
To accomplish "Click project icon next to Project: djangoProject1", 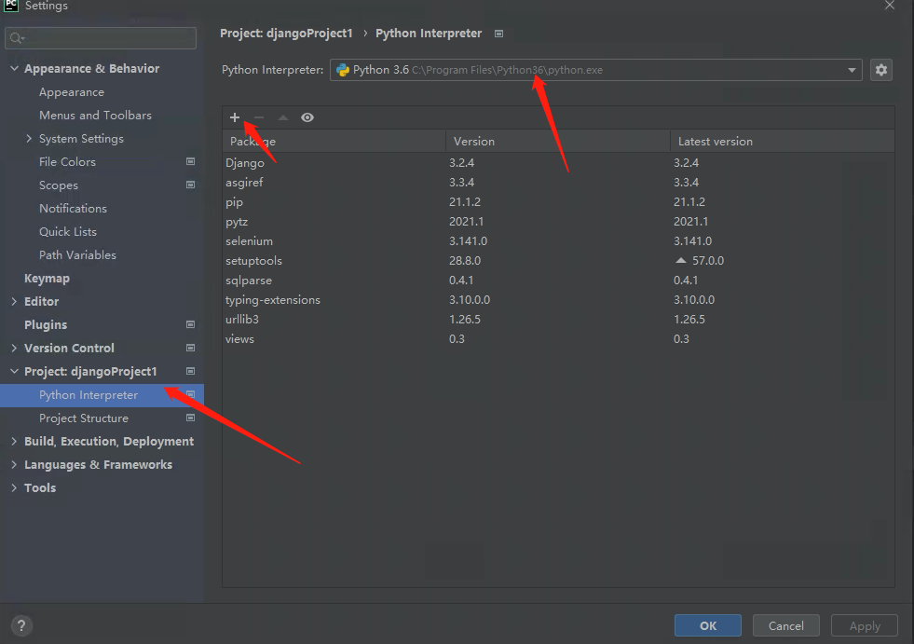I will coord(190,371).
